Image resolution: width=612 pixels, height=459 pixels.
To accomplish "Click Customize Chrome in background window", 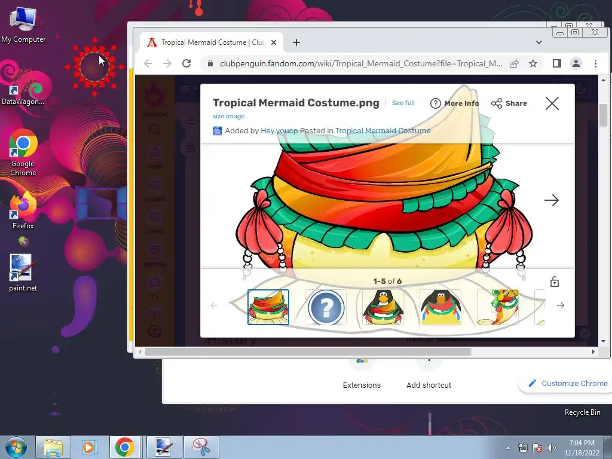I will 568,383.
